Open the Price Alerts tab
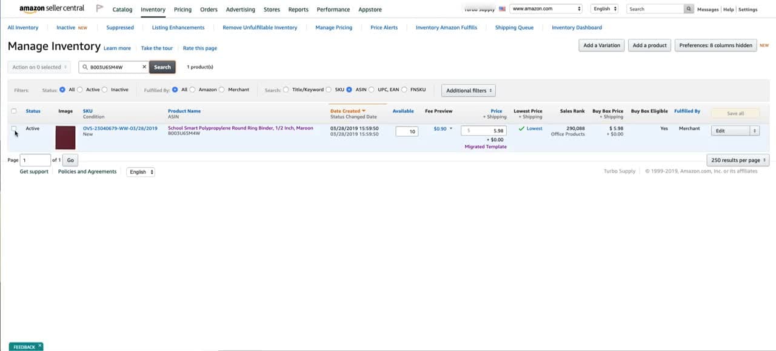776x351 pixels. click(384, 28)
